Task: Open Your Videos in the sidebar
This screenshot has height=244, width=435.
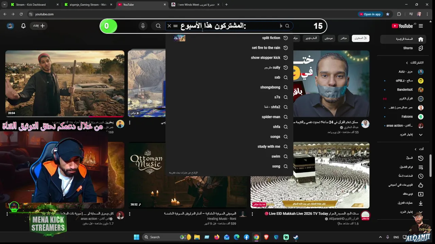Action: (403, 194)
